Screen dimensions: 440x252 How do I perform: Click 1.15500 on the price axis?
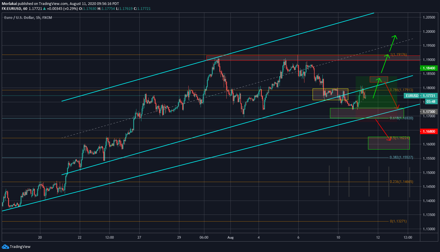click(429, 159)
